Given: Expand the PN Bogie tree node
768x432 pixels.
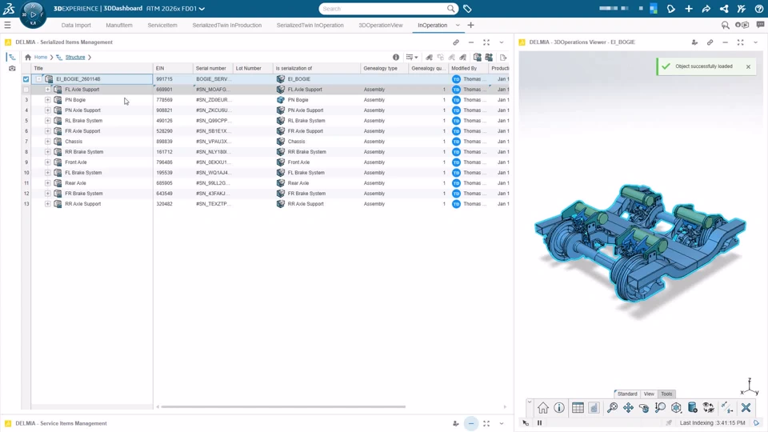Looking at the screenshot, I should click(48, 100).
